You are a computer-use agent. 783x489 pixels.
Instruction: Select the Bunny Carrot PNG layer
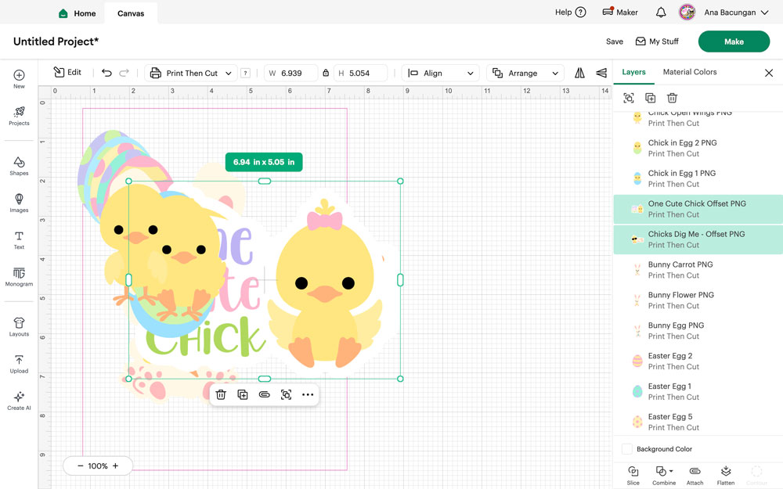(698, 270)
